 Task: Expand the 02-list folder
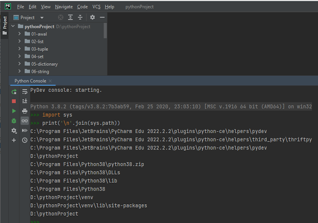point(19,41)
